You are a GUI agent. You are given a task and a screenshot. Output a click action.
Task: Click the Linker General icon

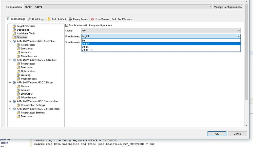coord(18,86)
